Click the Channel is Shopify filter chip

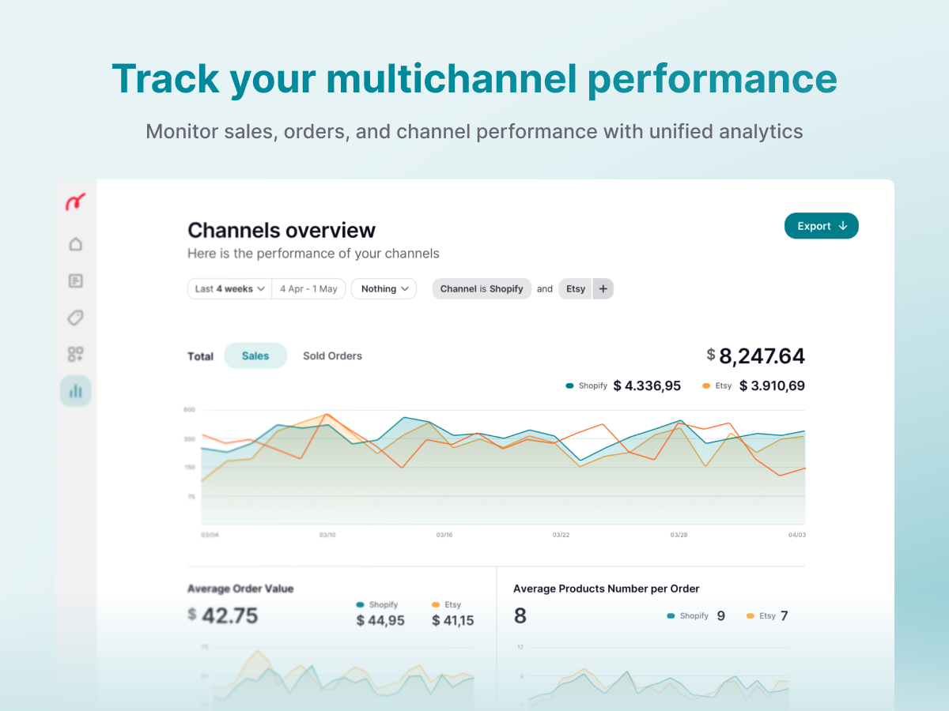point(482,289)
